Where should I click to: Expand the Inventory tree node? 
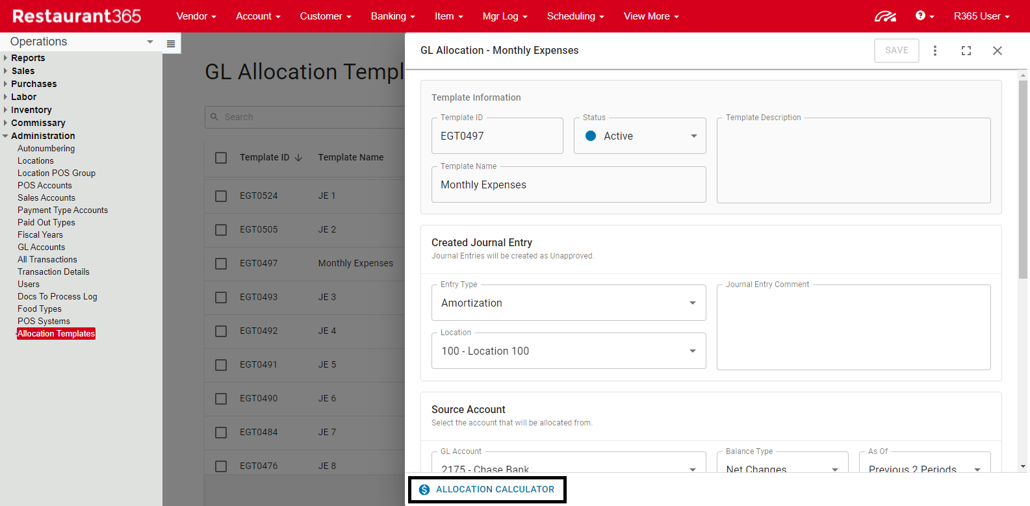tap(6, 110)
